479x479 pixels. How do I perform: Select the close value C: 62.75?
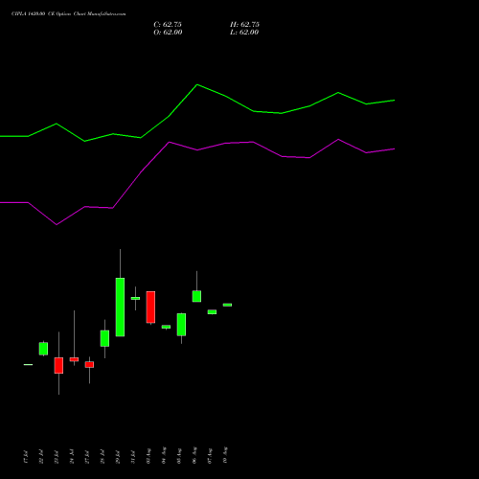coord(168,25)
